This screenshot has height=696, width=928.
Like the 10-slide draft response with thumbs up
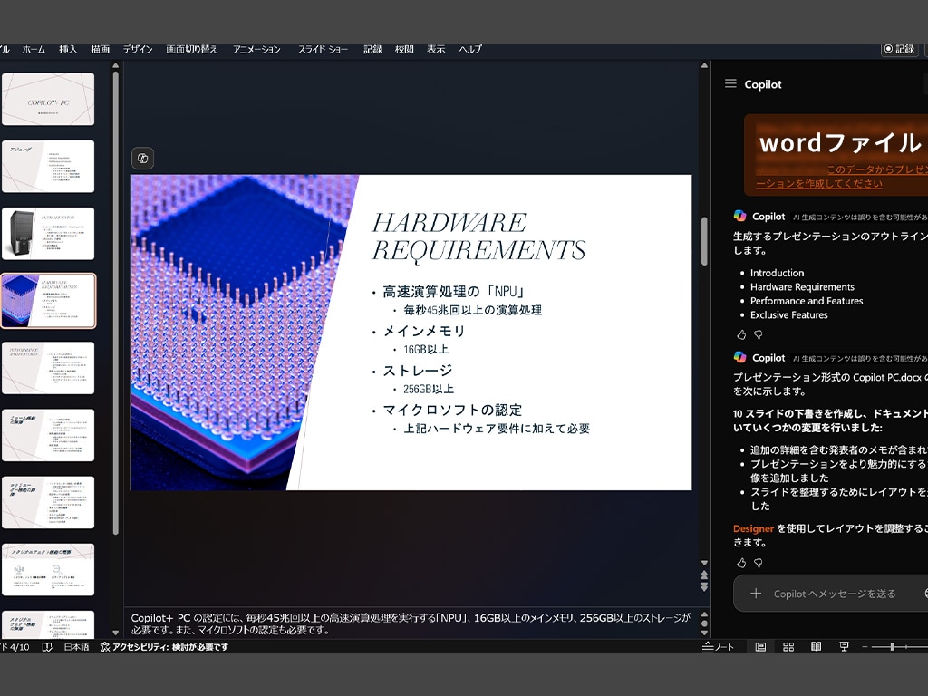741,563
